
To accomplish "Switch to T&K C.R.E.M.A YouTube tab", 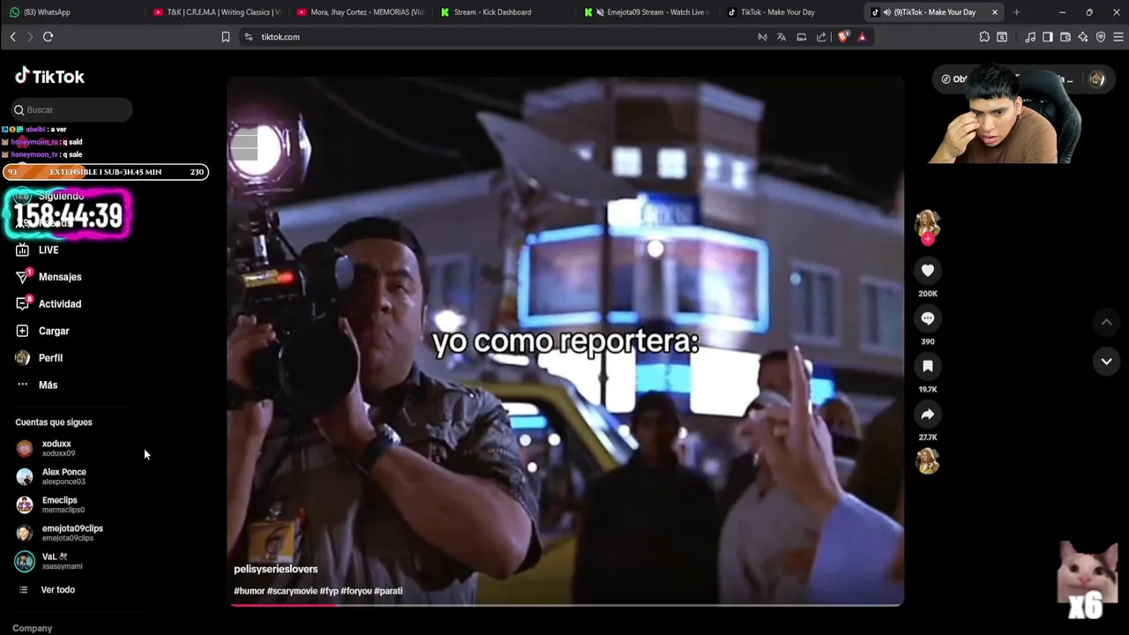I will pos(217,12).
